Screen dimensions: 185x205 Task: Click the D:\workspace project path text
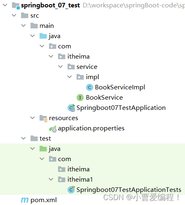pyautogui.click(x=134, y=6)
